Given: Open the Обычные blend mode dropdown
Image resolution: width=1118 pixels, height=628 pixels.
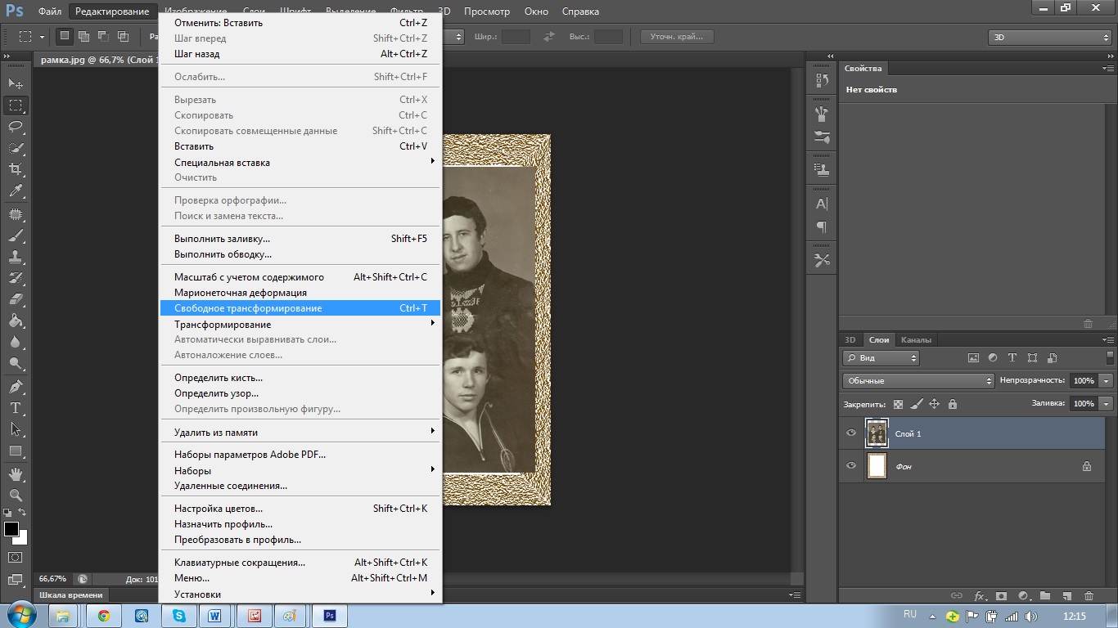Looking at the screenshot, I should coord(918,381).
